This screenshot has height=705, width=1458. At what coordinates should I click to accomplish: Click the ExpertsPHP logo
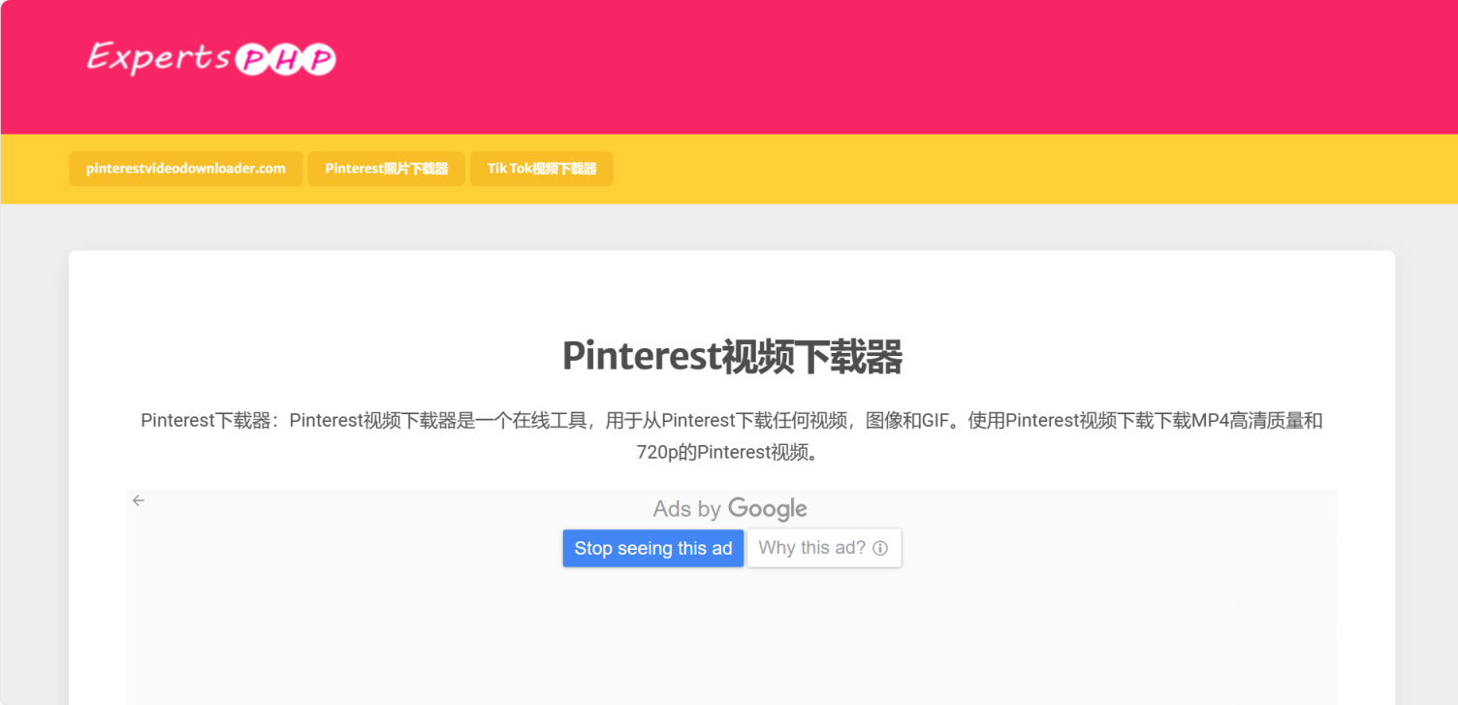(211, 58)
